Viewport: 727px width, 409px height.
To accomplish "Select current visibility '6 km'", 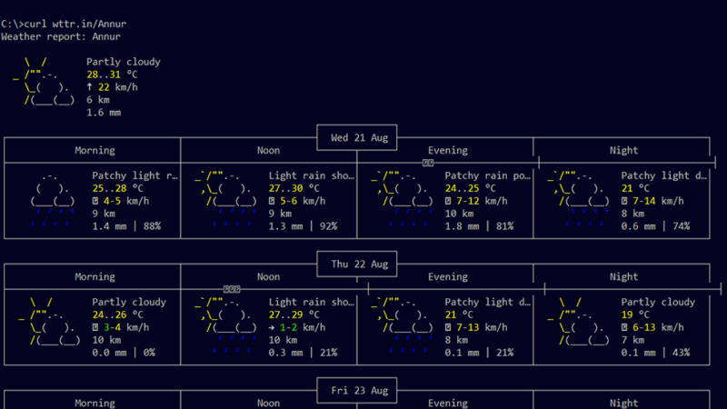I will 98,100.
